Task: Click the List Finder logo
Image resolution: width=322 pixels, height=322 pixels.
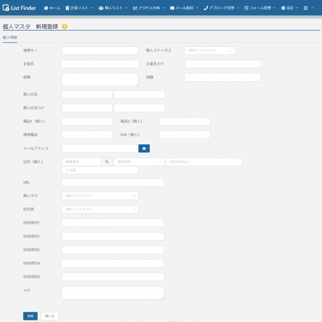Action: pyautogui.click(x=19, y=8)
